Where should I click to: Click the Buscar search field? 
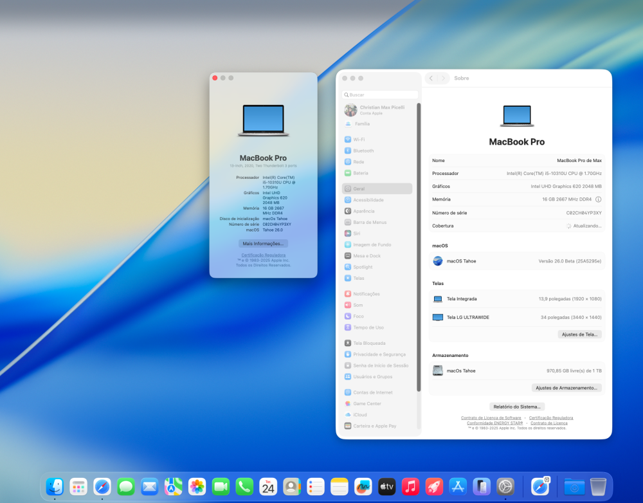(x=380, y=95)
